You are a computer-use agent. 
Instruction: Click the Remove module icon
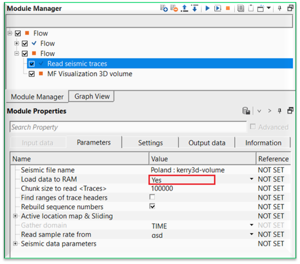click(x=174, y=8)
